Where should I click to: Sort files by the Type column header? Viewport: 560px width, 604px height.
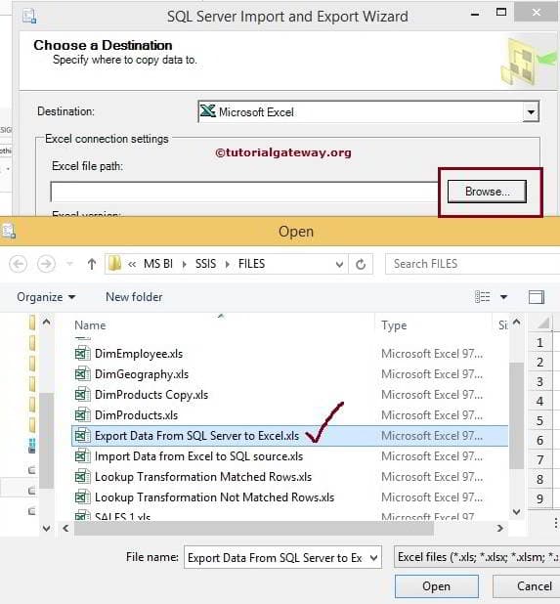pos(394,325)
